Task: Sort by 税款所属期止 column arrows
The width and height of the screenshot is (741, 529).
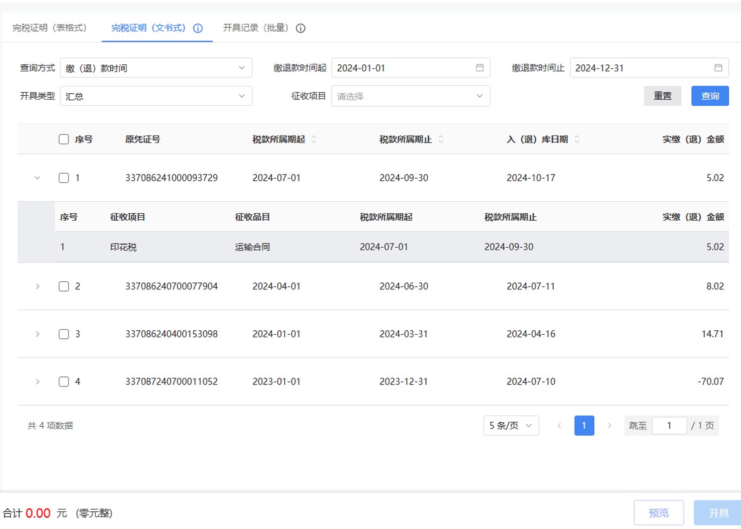Action: [x=441, y=139]
